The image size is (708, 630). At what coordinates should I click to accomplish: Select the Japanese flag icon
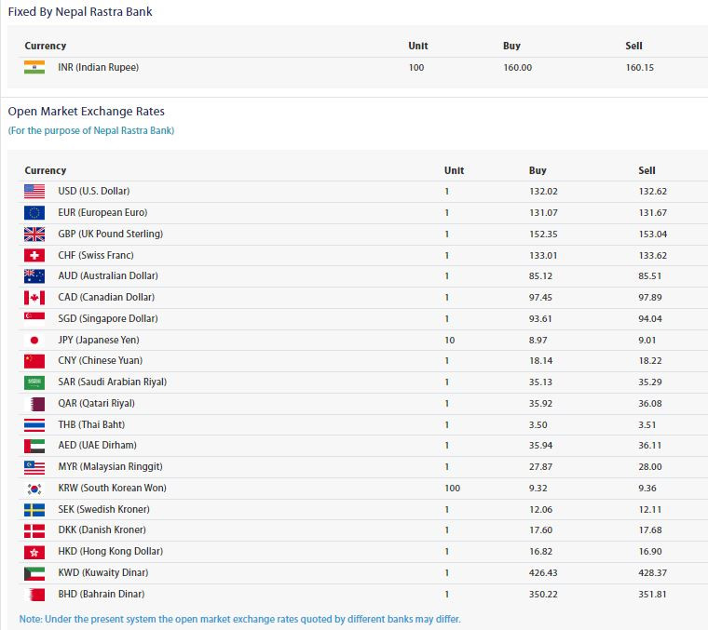tap(34, 341)
